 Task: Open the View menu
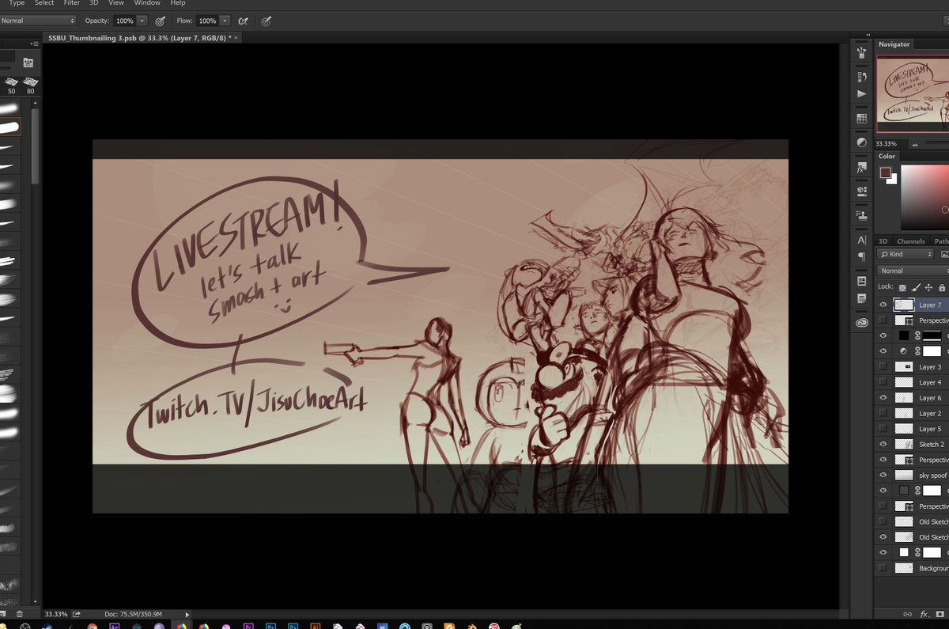116,3
